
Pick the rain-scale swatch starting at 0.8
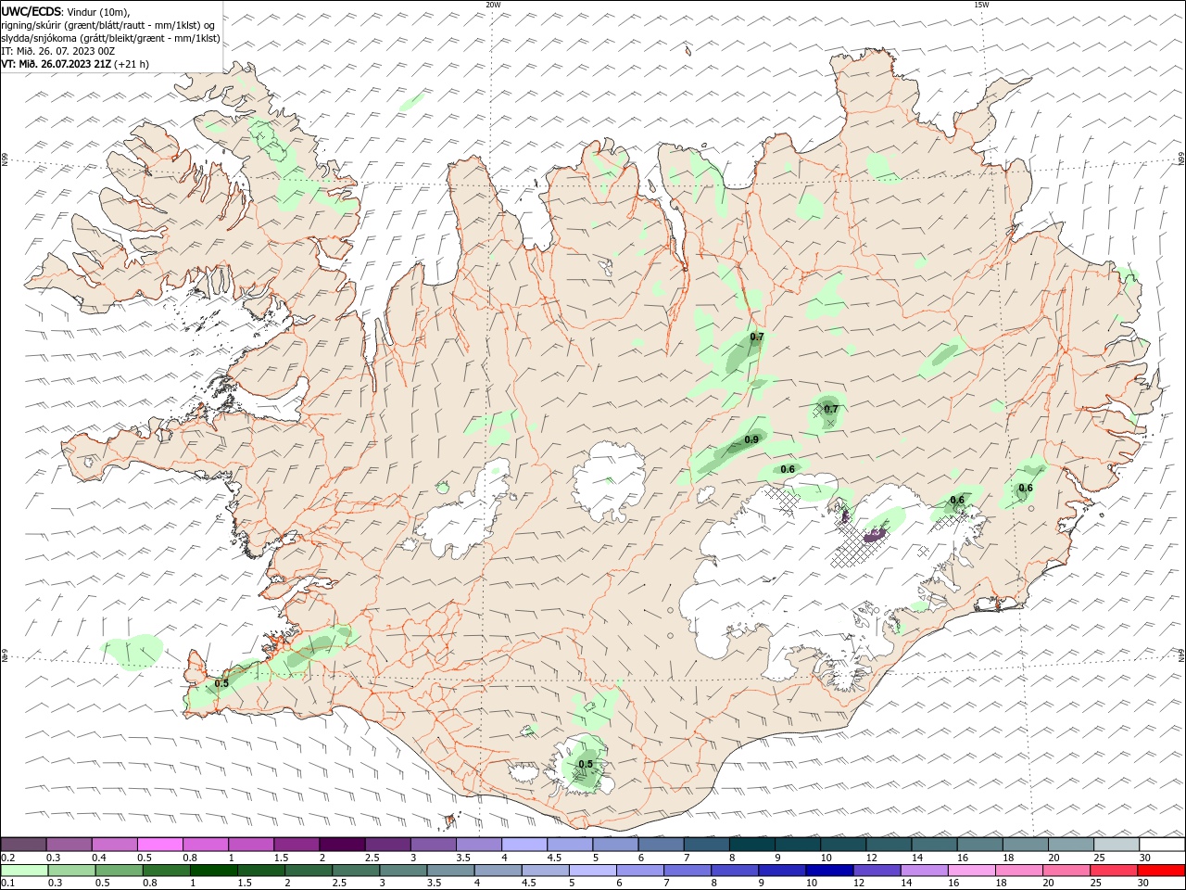tap(167, 871)
